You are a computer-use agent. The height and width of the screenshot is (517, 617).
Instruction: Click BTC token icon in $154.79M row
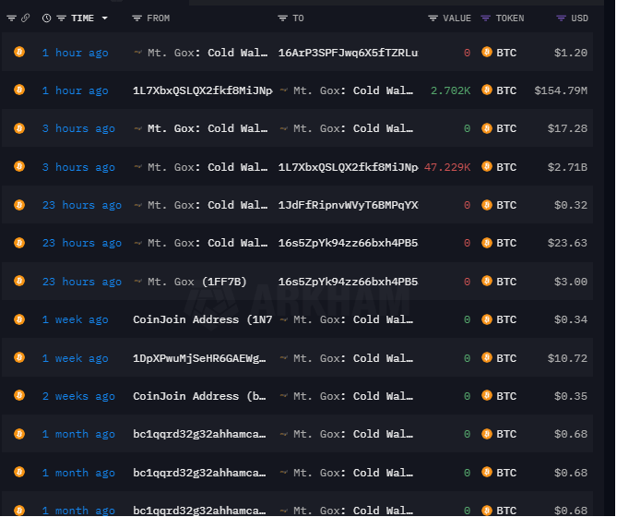(x=487, y=90)
